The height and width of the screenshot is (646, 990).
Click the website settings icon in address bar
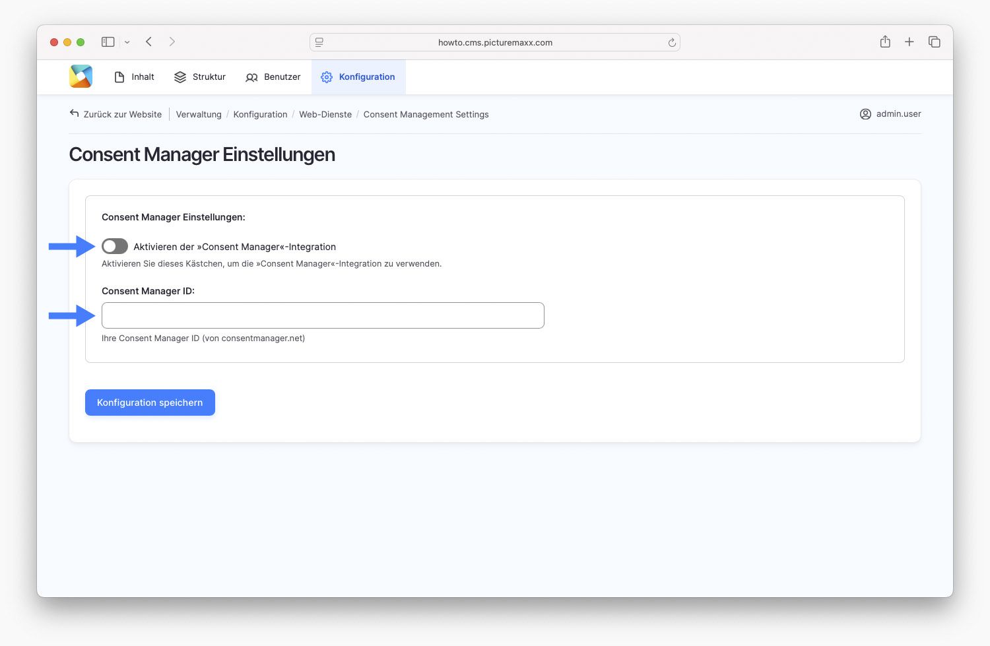point(319,42)
